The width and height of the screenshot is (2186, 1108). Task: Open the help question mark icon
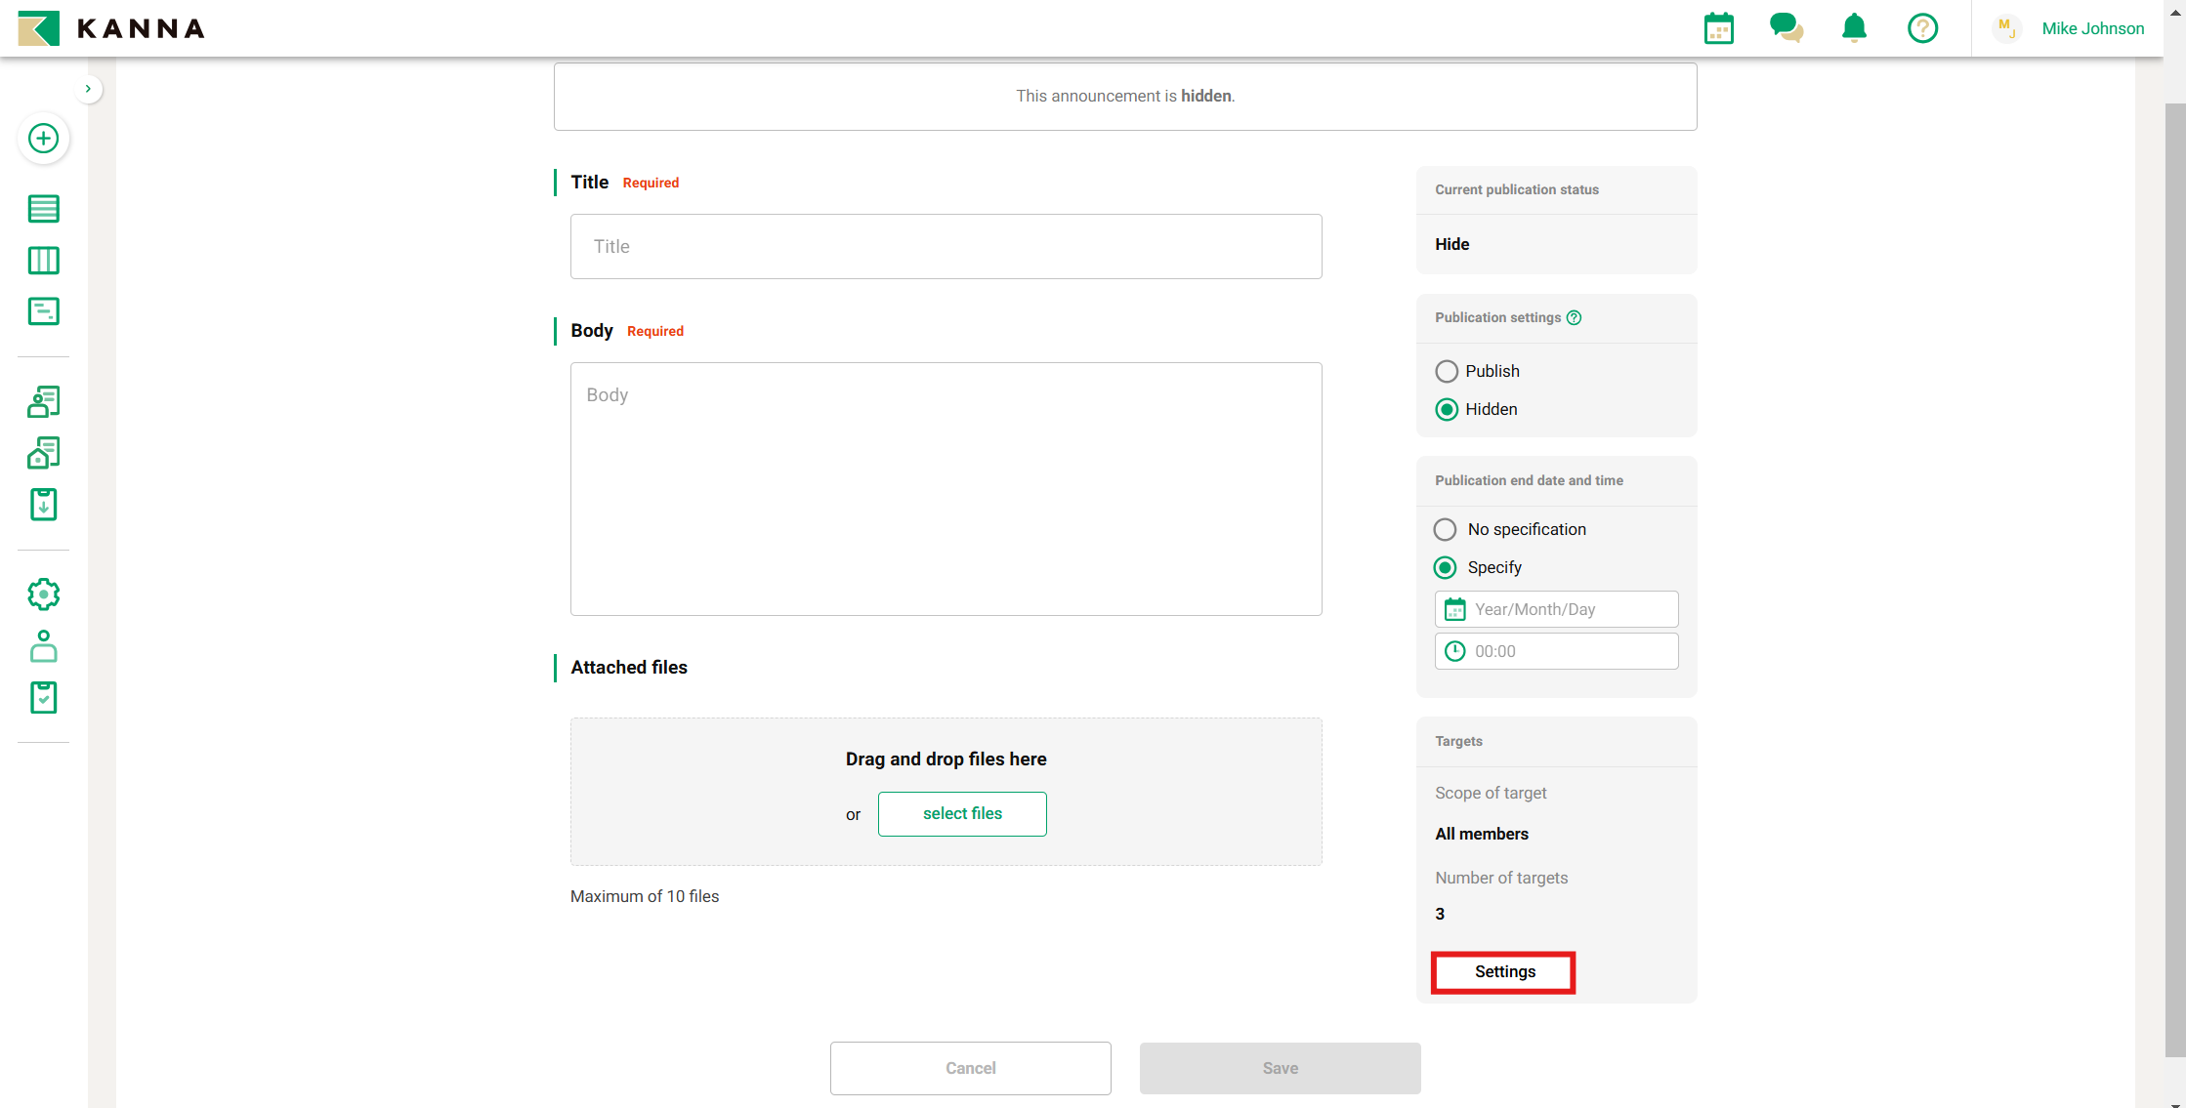pyautogui.click(x=1922, y=28)
